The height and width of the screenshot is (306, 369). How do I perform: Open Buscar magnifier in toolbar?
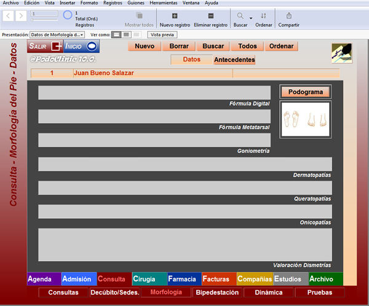pos(240,16)
